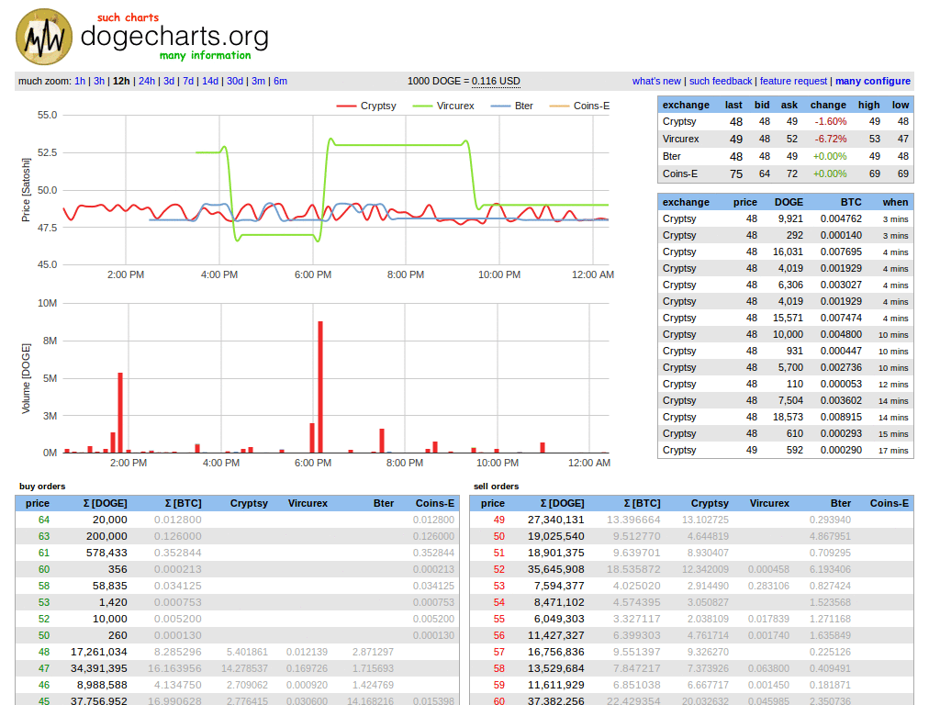Viewport: 940px width, 705px height.
Task: Click buy order price 47
Action: [x=44, y=668]
